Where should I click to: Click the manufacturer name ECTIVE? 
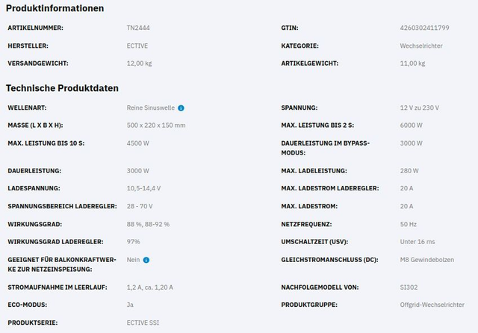tap(138, 46)
